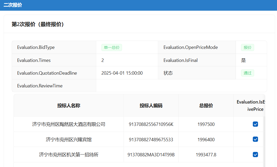Click the IsFinal value 是
Screen dimensions: 277x167
[243, 60]
